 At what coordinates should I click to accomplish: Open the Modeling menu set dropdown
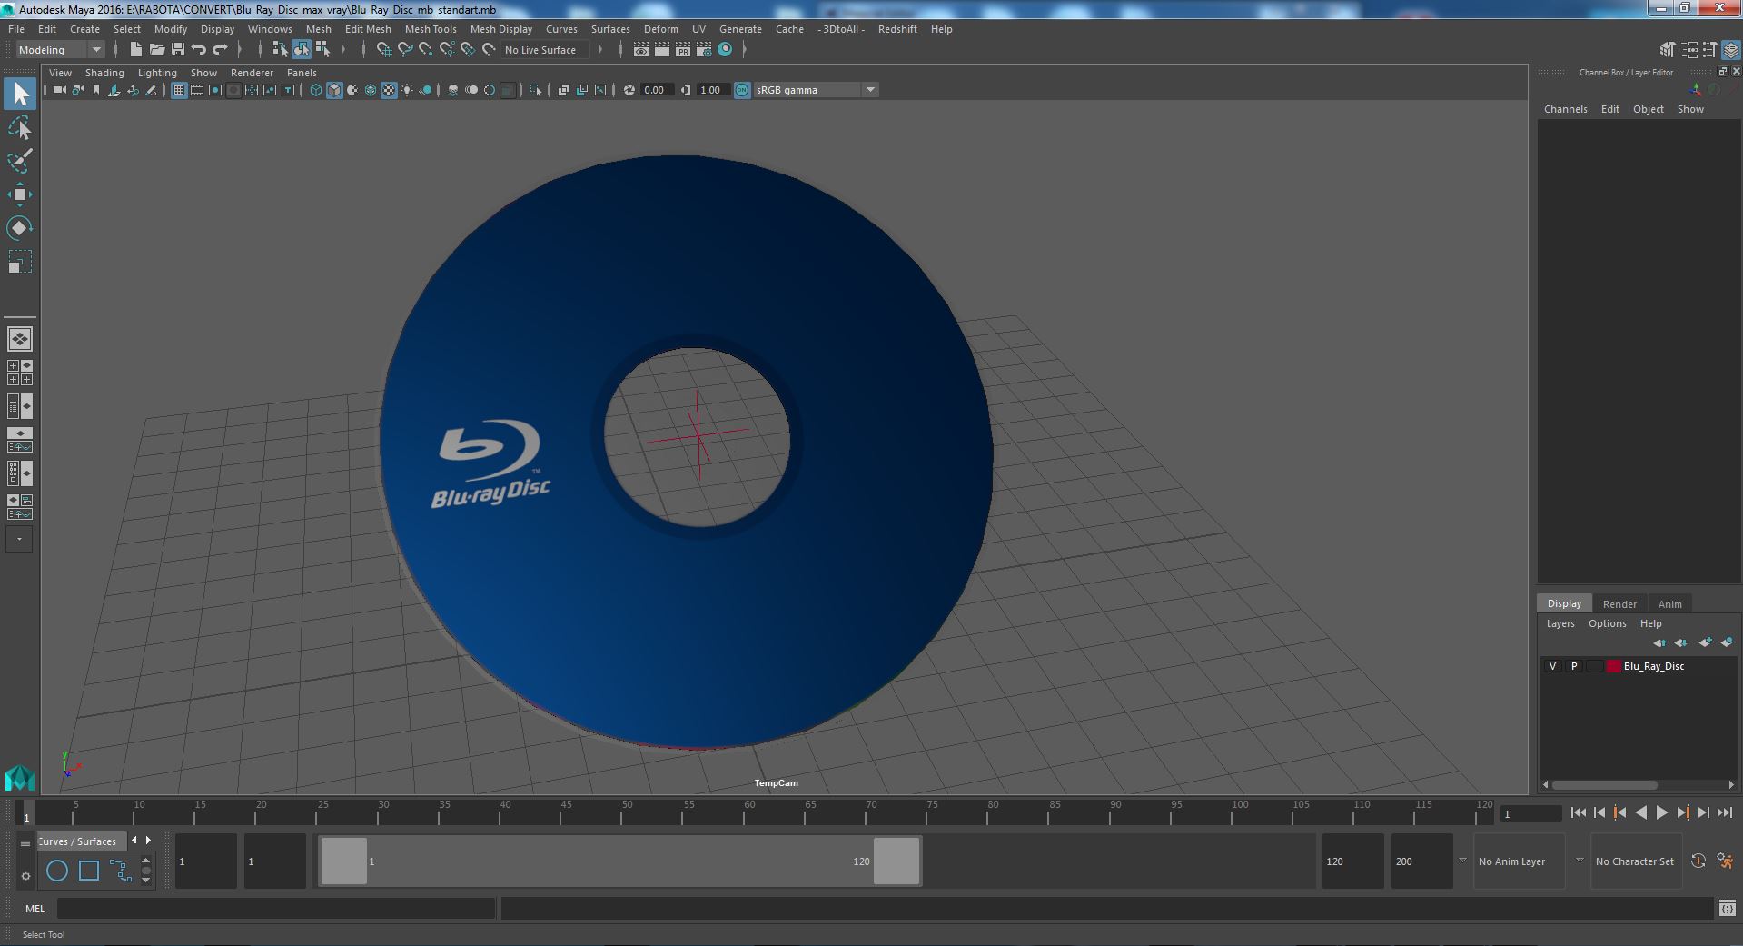click(x=60, y=50)
